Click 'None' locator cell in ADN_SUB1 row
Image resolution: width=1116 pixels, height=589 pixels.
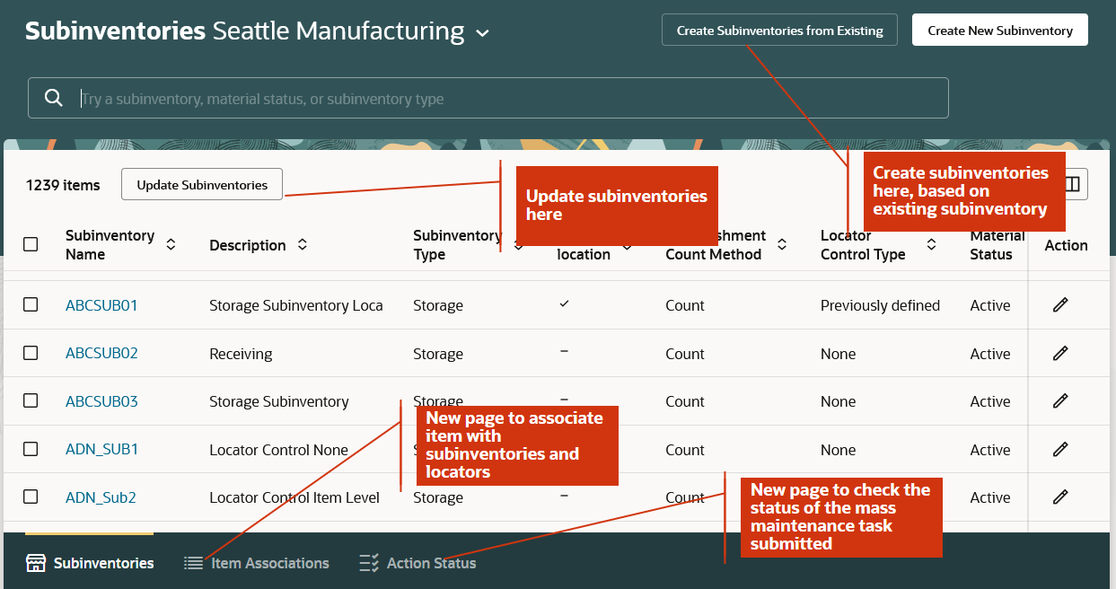click(x=838, y=450)
